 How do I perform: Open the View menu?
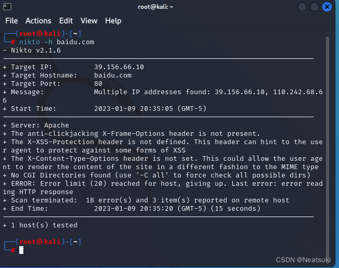[89, 21]
